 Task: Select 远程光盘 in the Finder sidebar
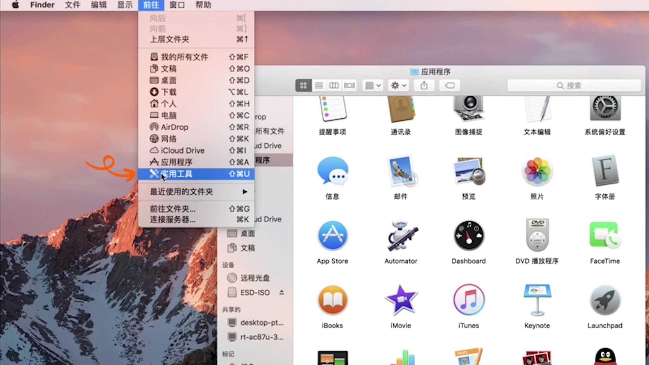[x=255, y=278]
